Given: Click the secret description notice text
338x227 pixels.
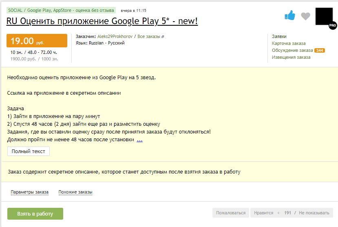Looking at the screenshot, I should pos(124,172).
